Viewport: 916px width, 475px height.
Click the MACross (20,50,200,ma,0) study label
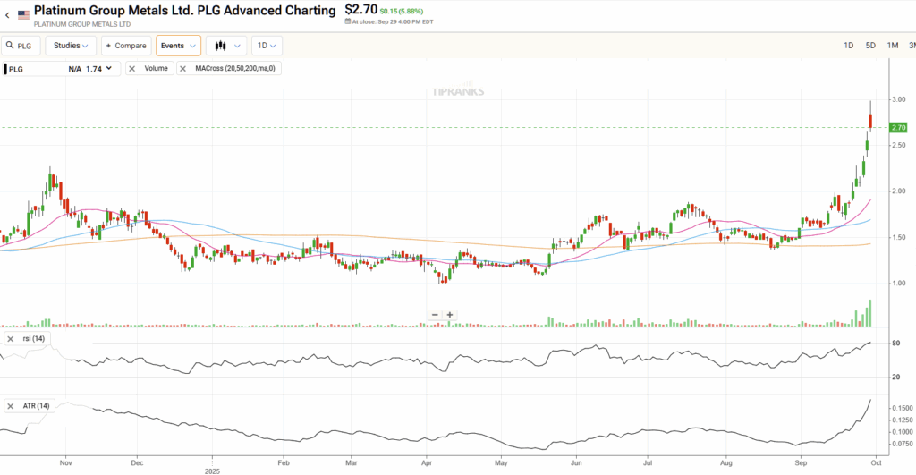pyautogui.click(x=235, y=68)
